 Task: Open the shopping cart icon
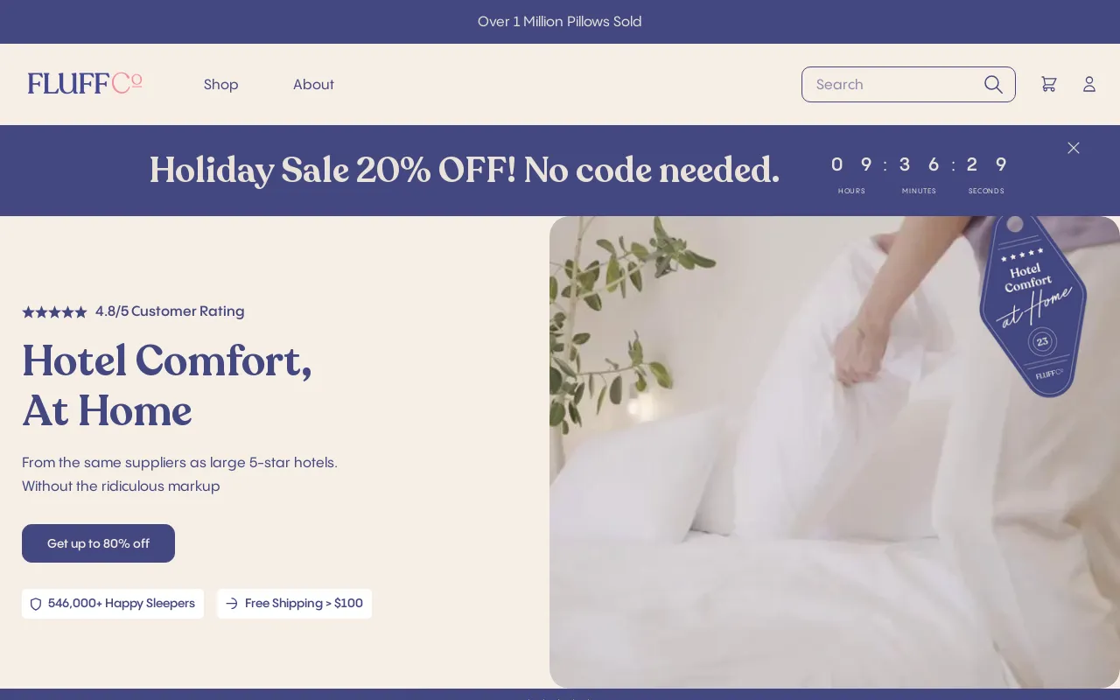click(1048, 84)
